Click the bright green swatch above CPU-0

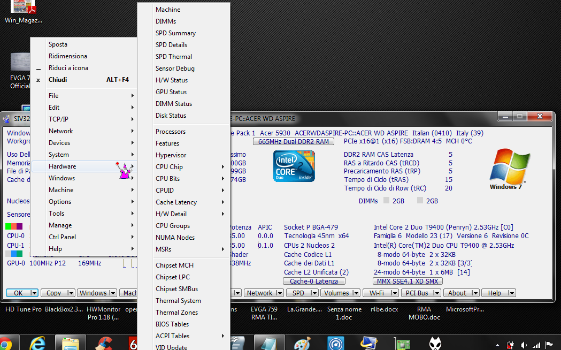point(8,226)
